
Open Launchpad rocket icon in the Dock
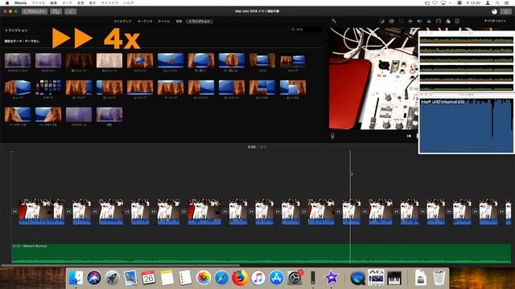pos(112,278)
